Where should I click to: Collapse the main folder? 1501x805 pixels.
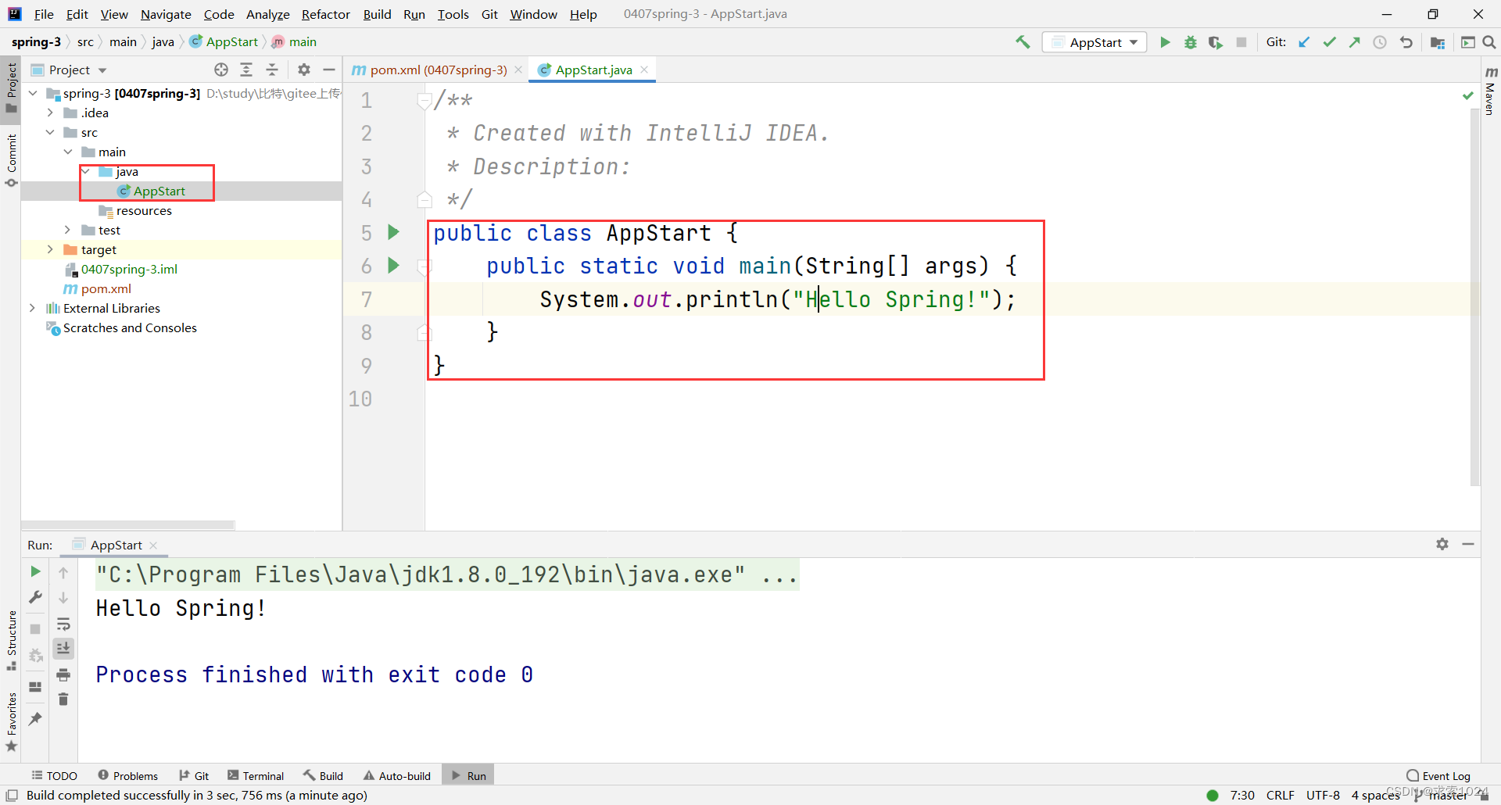coord(68,152)
